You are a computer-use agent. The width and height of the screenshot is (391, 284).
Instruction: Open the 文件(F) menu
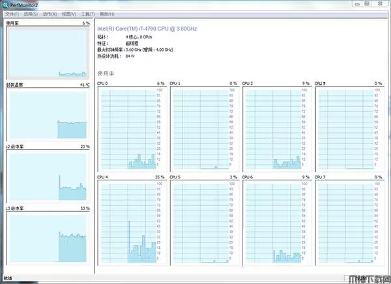pyautogui.click(x=12, y=14)
